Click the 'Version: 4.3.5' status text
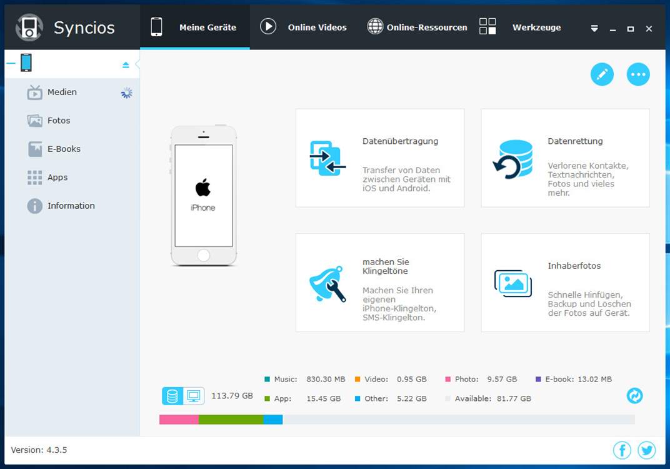This screenshot has width=670, height=469. click(39, 450)
